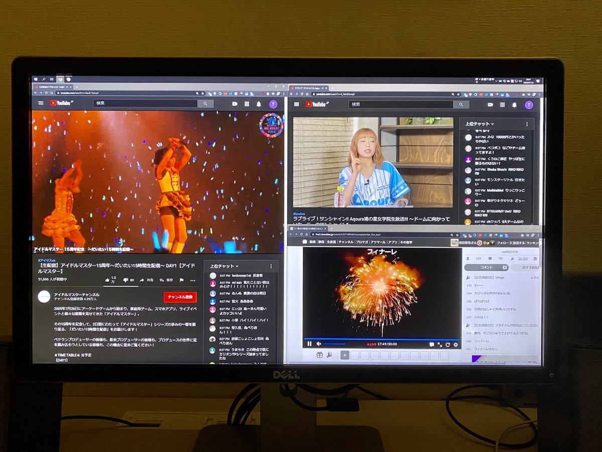Expand その他▼ dropdown in Niconico menu
This screenshot has width=602, height=452.
tap(406, 242)
